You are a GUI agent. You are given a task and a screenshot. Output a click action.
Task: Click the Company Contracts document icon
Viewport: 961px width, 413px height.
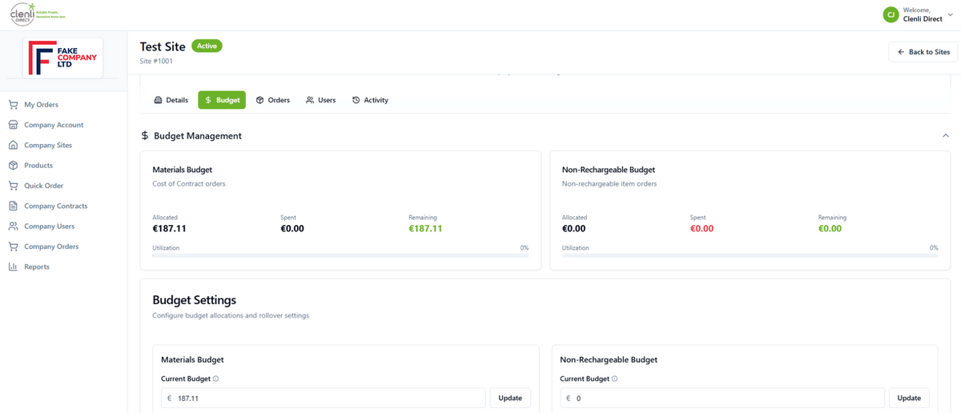pos(13,206)
